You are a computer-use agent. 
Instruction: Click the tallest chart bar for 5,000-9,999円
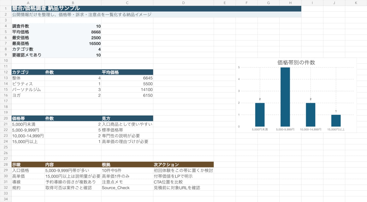point(285,97)
